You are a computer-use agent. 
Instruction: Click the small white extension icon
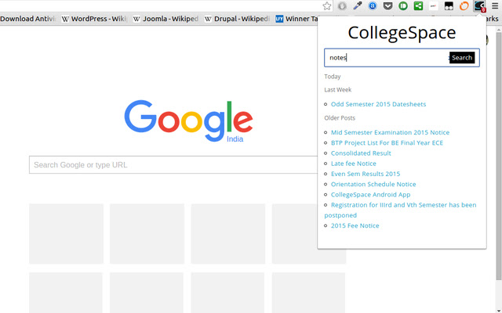(x=434, y=5)
